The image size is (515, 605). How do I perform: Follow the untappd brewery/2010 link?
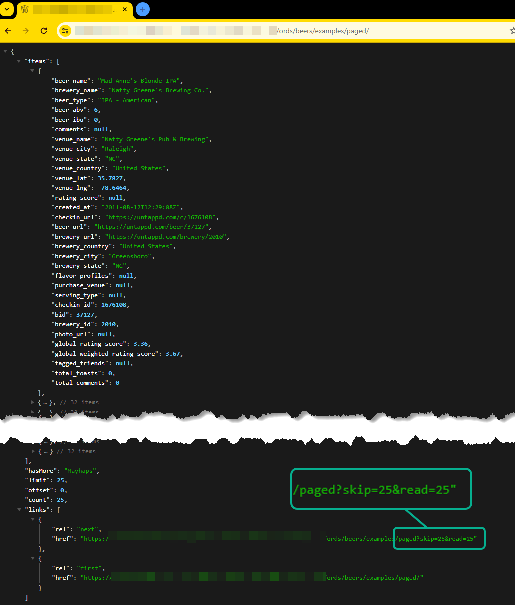pyautogui.click(x=167, y=237)
